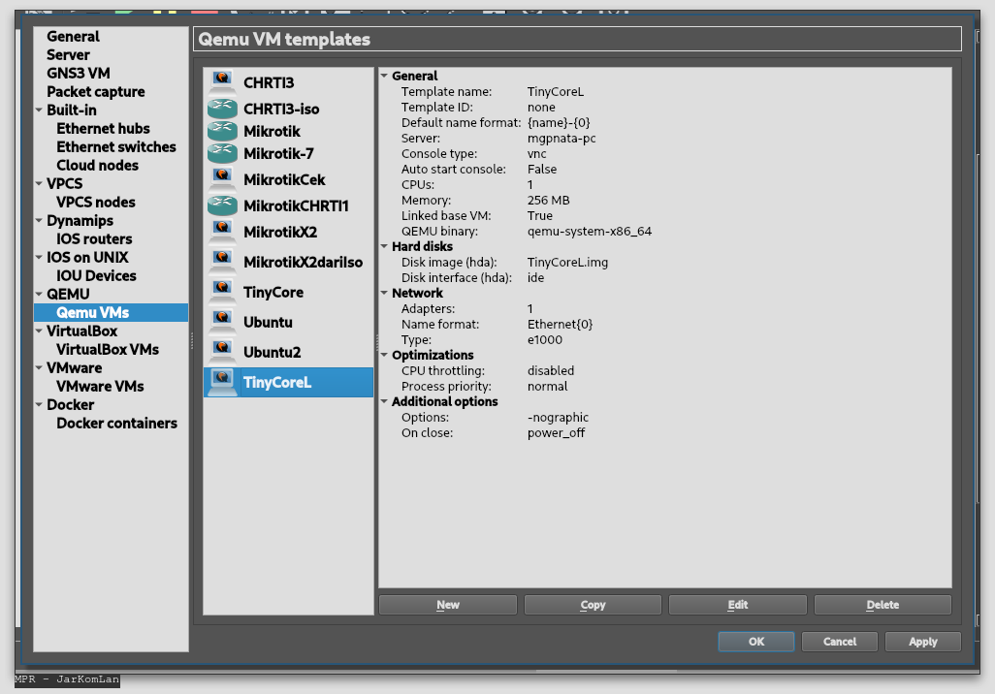Click the Ubuntu2 template icon
This screenshot has width=995, height=694.
[222, 352]
